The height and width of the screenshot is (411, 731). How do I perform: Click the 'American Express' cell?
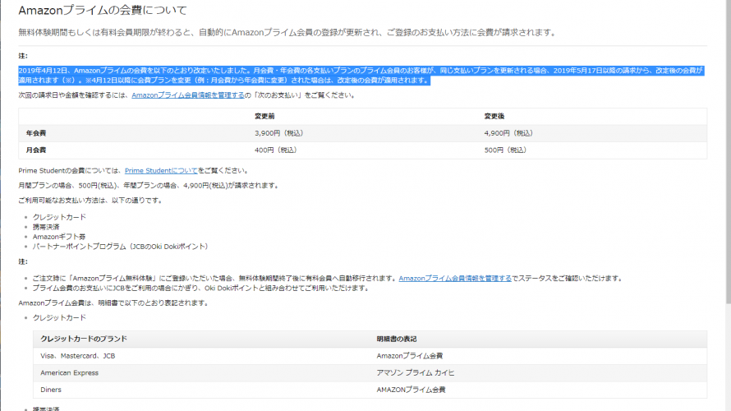click(x=70, y=372)
